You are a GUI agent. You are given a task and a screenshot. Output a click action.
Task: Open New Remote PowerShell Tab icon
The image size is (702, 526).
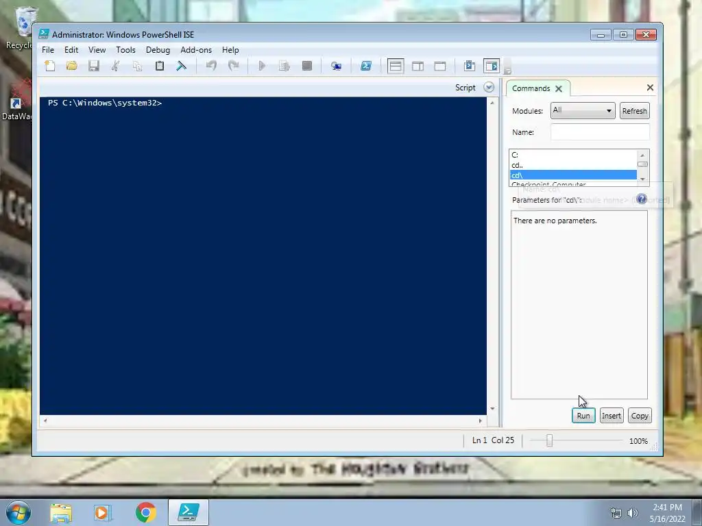[336, 66]
